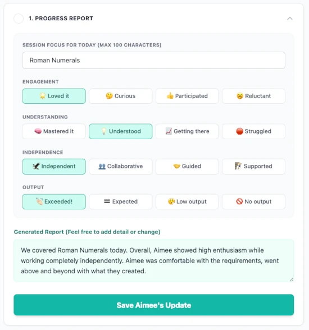Click Save Aimee's Update button
309x330 pixels.
(154, 305)
